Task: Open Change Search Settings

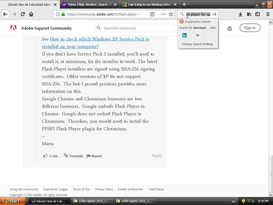Action: (198, 44)
